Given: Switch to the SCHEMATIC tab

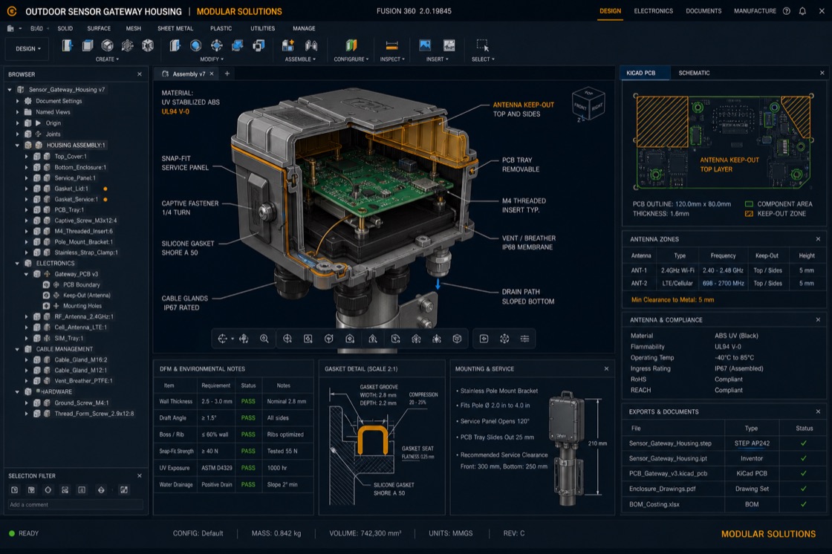Looking at the screenshot, I should [x=694, y=74].
